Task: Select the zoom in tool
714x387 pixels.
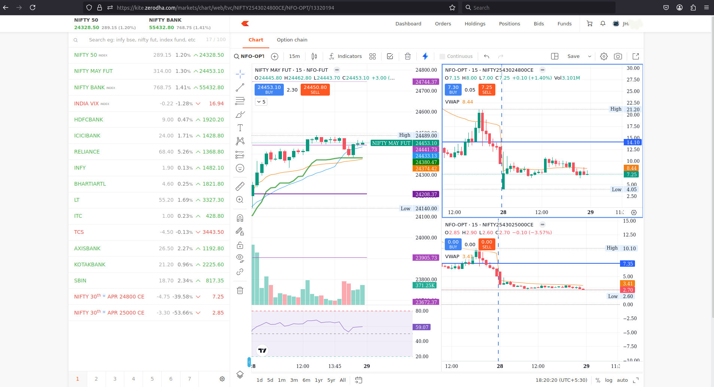Action: point(240,200)
